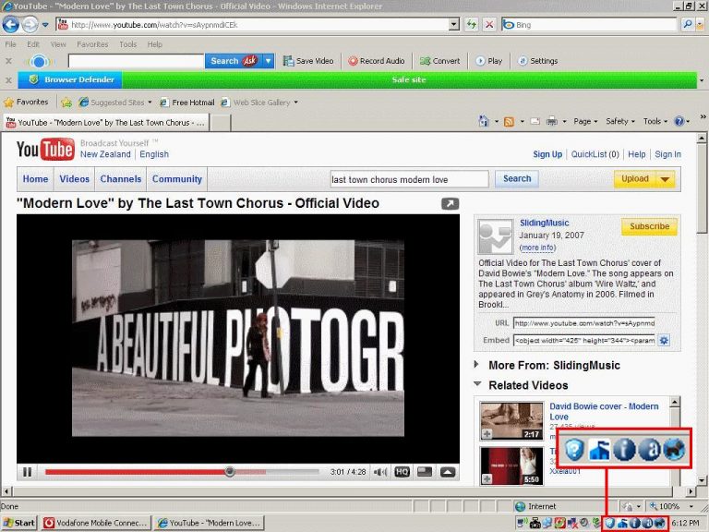709x532 pixels.
Task: Add the 5:50 video to QuickList
Action: point(487,478)
